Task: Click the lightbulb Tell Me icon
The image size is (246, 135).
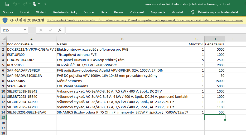Action: point(193,12)
